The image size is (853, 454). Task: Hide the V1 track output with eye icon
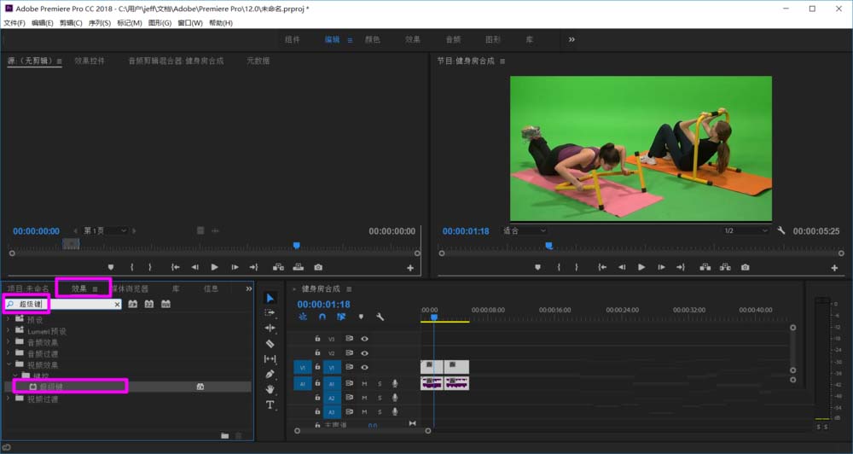[x=364, y=367]
